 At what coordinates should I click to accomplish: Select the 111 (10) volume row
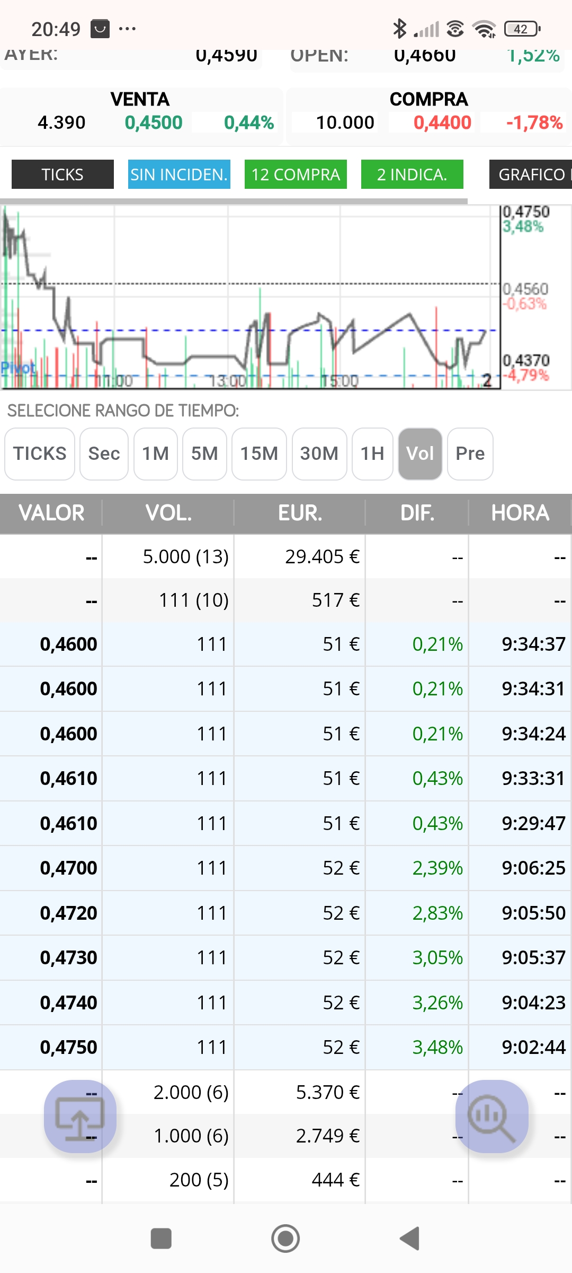pyautogui.click(x=286, y=600)
